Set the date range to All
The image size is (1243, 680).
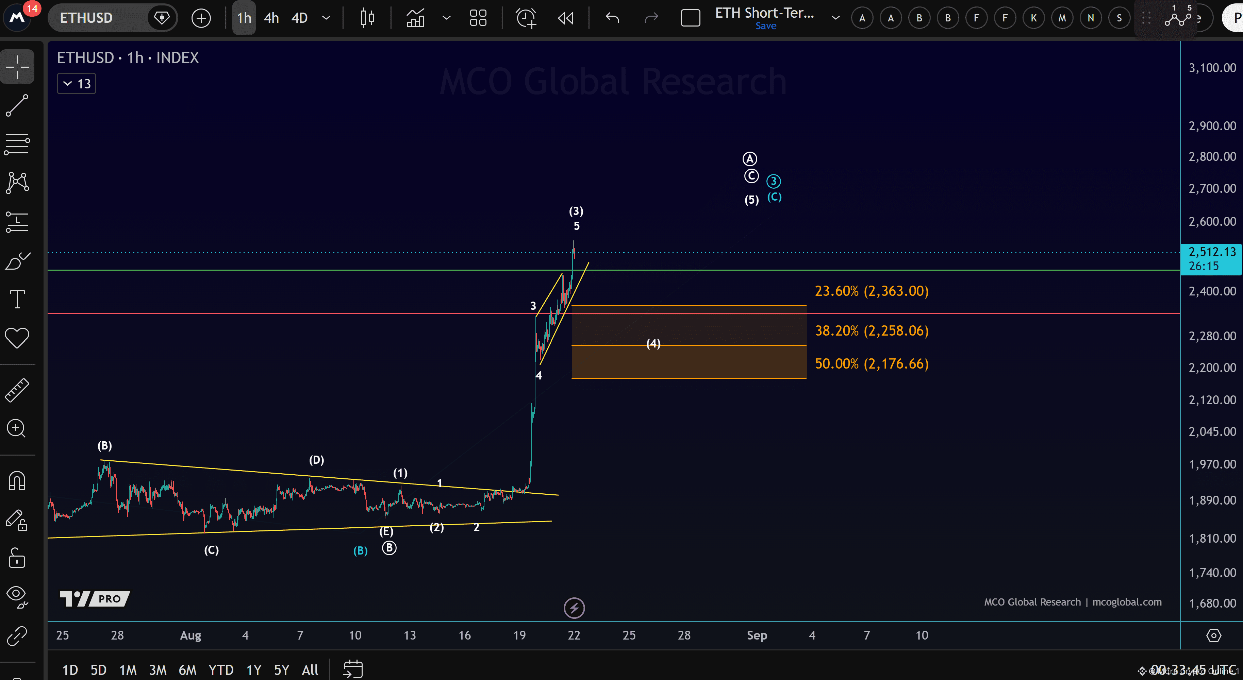[x=310, y=670]
